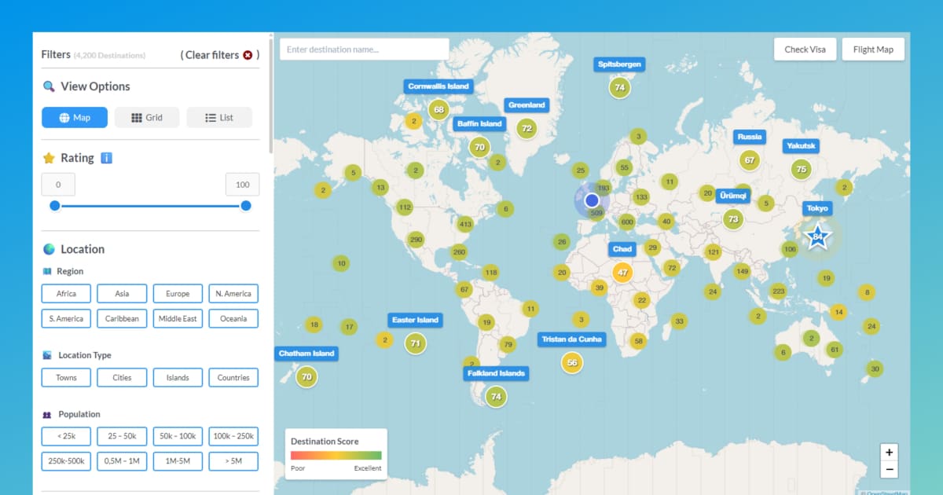This screenshot has height=495, width=943.
Task: Zoom out with the − map control
Action: (x=889, y=469)
